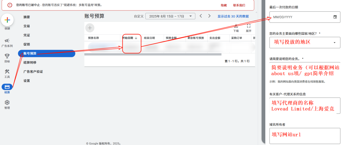Screen dimensions: 342x145
Task: Click the expand fullscreen icon
Action: pyautogui.click(x=249, y=26)
